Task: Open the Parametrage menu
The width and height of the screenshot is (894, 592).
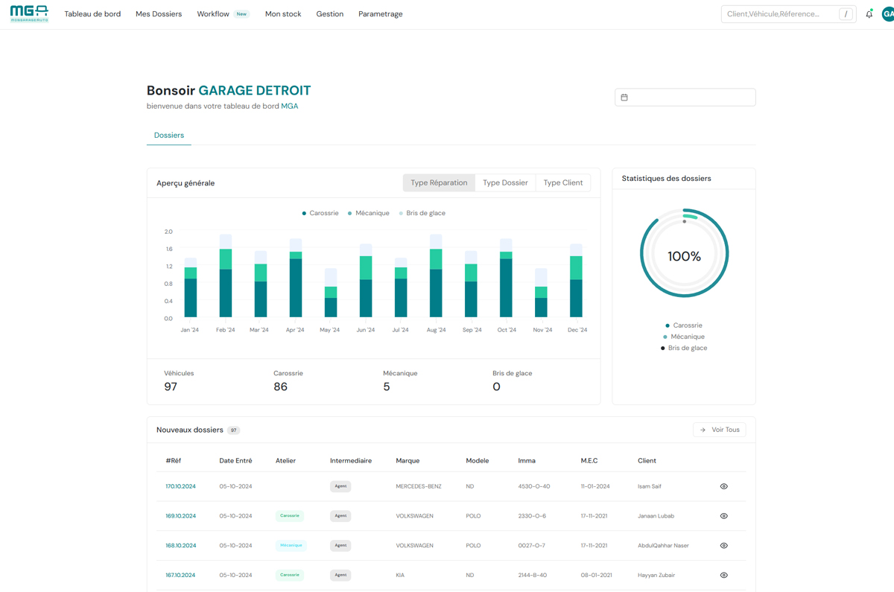Action: click(380, 14)
